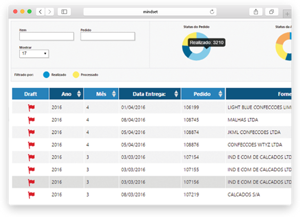Open the Share menu icon
Image resolution: width=300 pixels, height=217 pixels.
(x=256, y=12)
